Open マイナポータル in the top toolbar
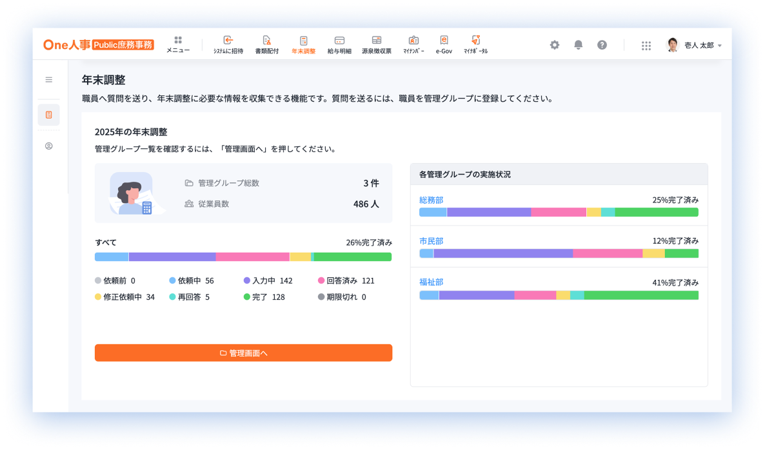 coord(475,44)
